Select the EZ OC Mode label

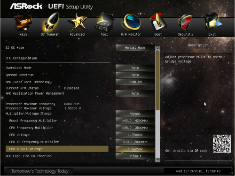15,48
